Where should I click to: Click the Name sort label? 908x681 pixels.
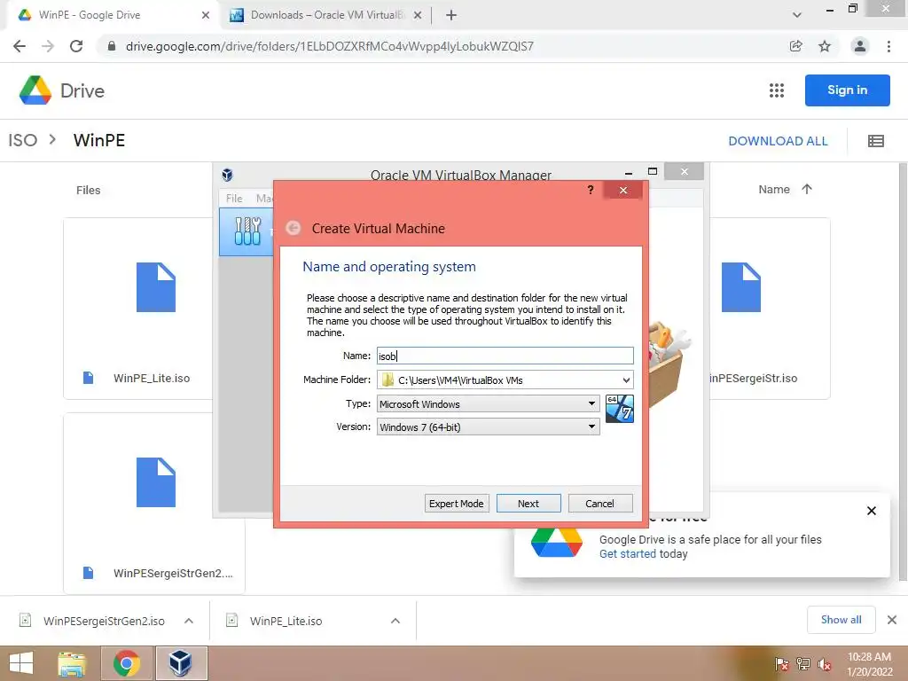773,190
